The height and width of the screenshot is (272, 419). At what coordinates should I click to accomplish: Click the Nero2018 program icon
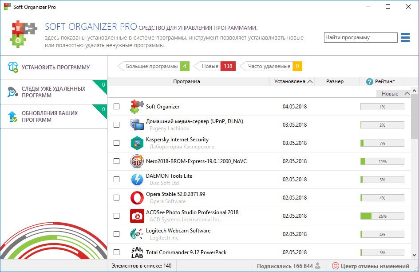(137, 161)
